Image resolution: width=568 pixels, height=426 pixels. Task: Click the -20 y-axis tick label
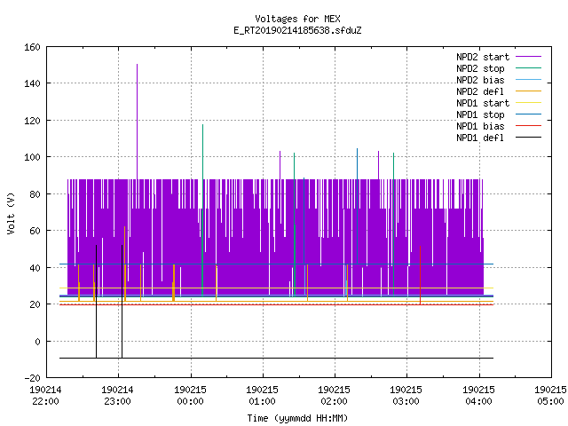click(x=32, y=378)
